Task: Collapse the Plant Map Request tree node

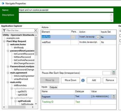Action: (4, 41)
